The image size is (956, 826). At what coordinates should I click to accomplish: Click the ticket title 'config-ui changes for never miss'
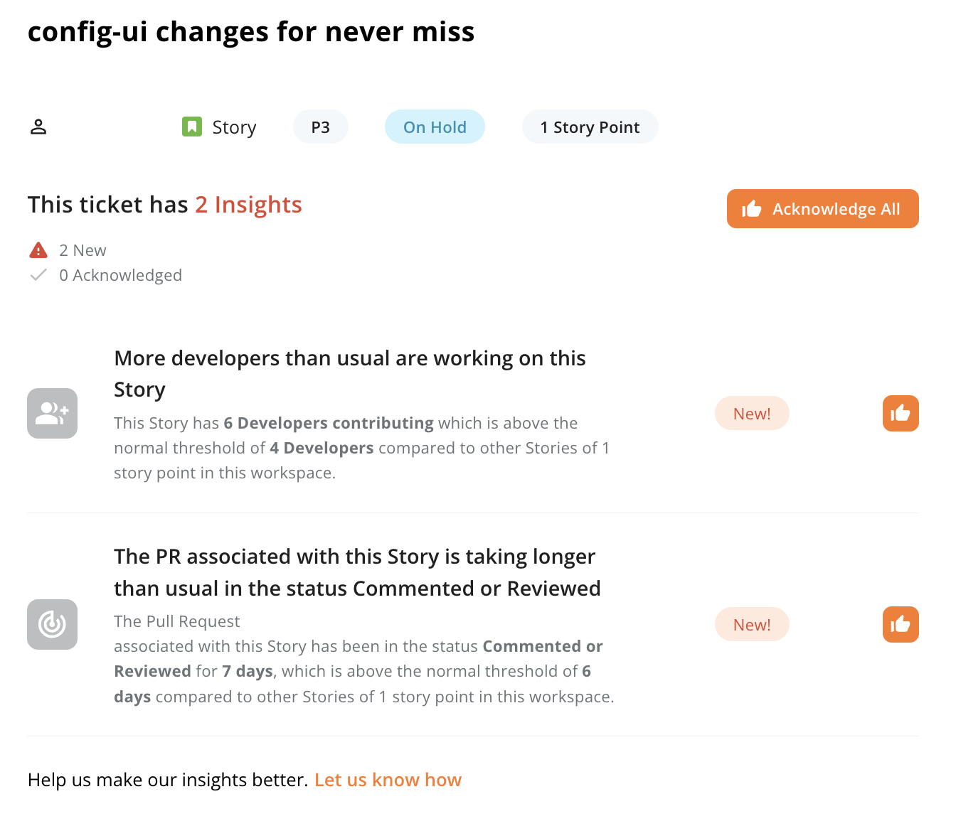pyautogui.click(x=251, y=33)
